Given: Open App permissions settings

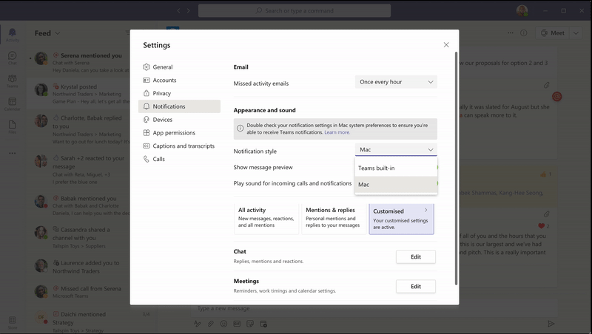Looking at the screenshot, I should coord(179,133).
